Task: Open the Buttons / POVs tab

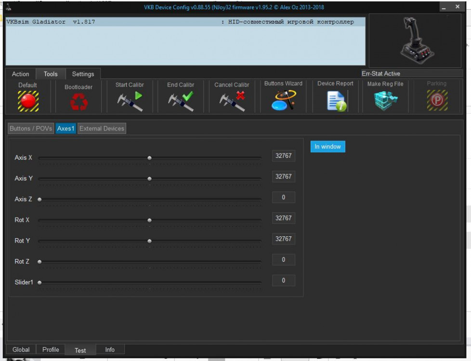Action: 31,129
